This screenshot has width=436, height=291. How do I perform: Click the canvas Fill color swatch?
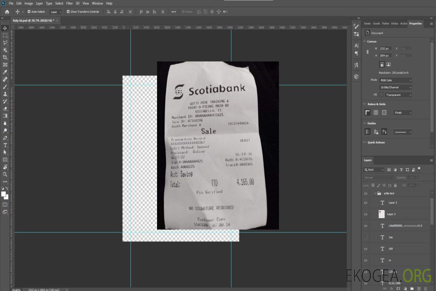pyautogui.click(x=381, y=95)
